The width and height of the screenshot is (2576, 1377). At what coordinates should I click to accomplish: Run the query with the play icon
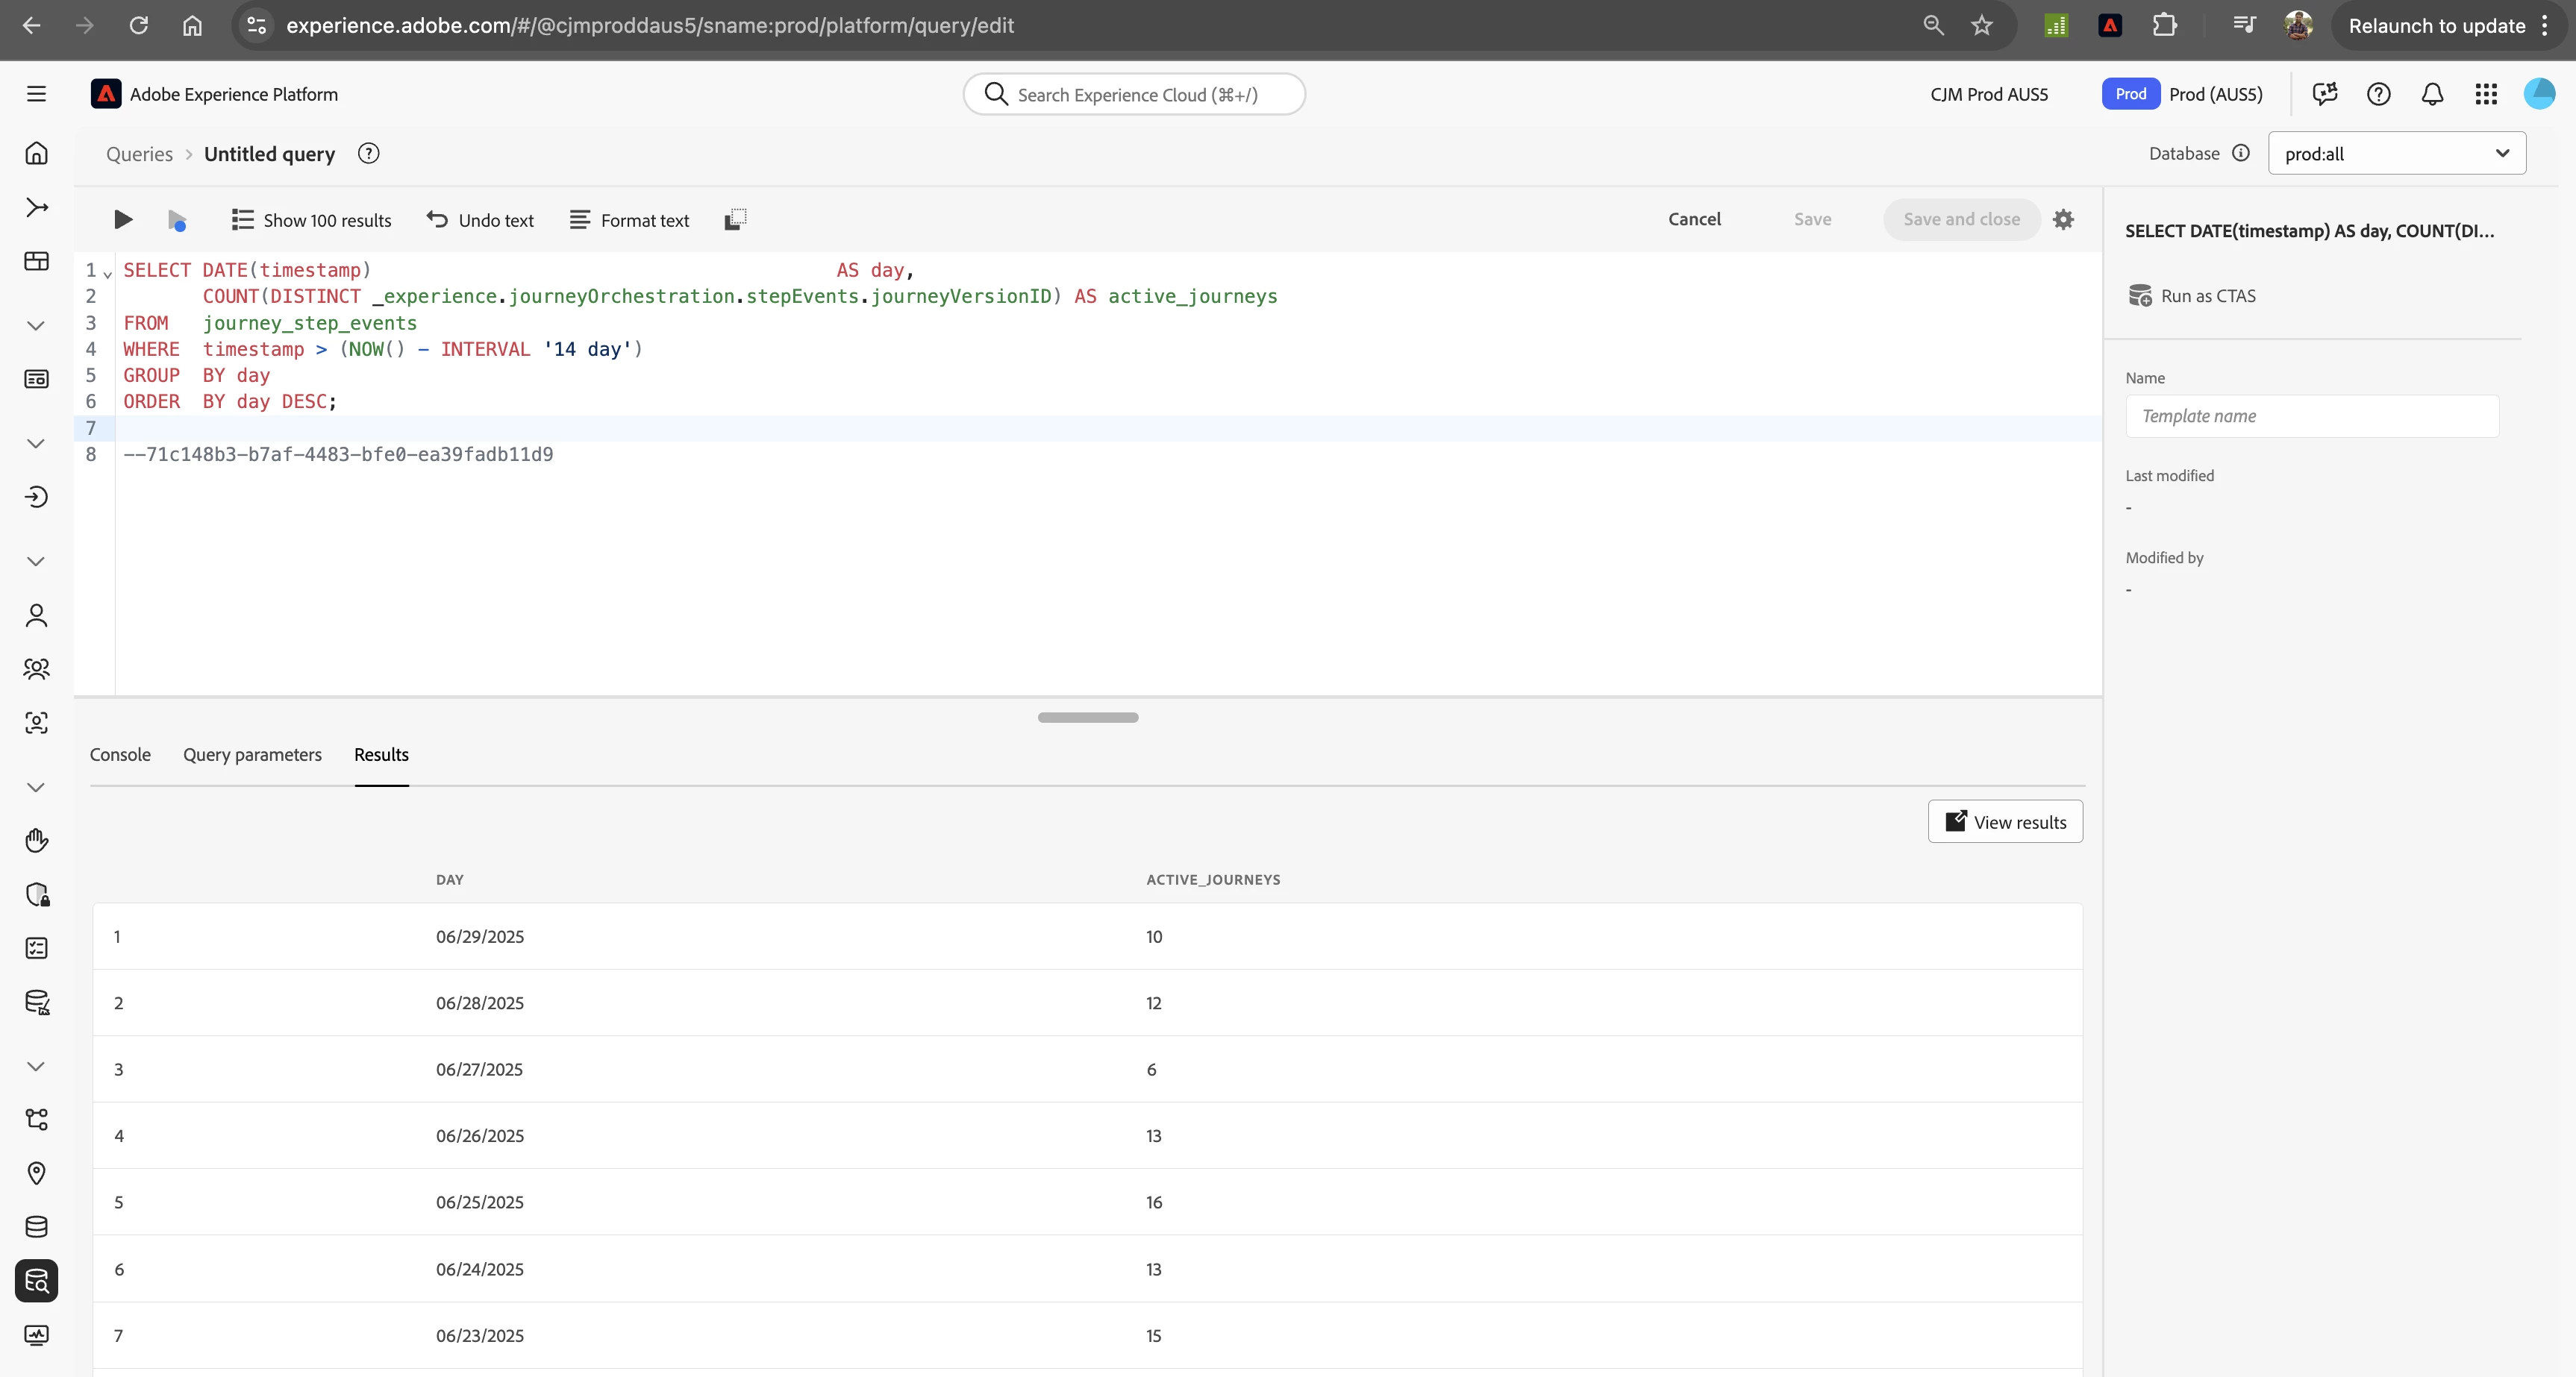click(x=122, y=220)
